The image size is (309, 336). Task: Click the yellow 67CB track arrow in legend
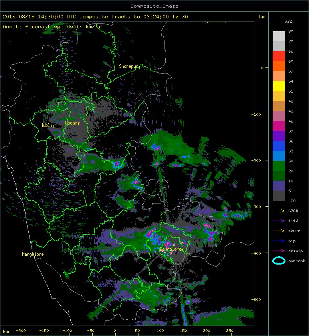(279, 211)
